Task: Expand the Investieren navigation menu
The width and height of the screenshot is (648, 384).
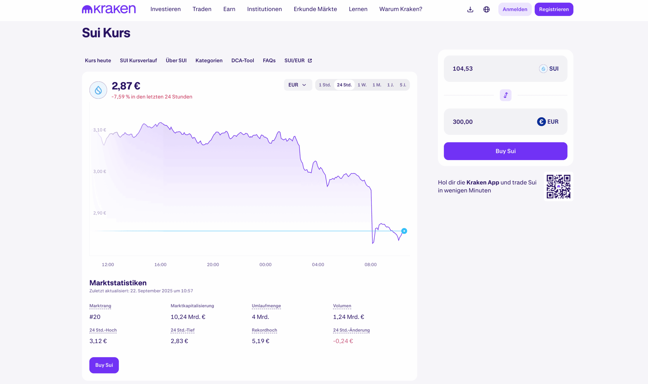Action: (x=165, y=9)
